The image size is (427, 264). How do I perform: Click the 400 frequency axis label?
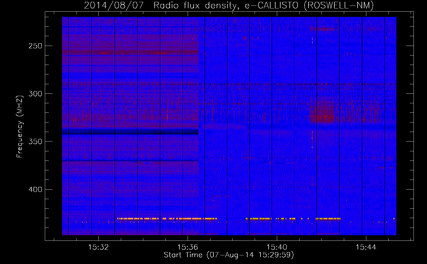[x=35, y=190]
